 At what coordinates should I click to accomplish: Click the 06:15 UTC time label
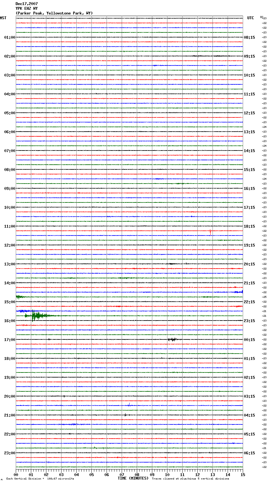pyautogui.click(x=249, y=453)
